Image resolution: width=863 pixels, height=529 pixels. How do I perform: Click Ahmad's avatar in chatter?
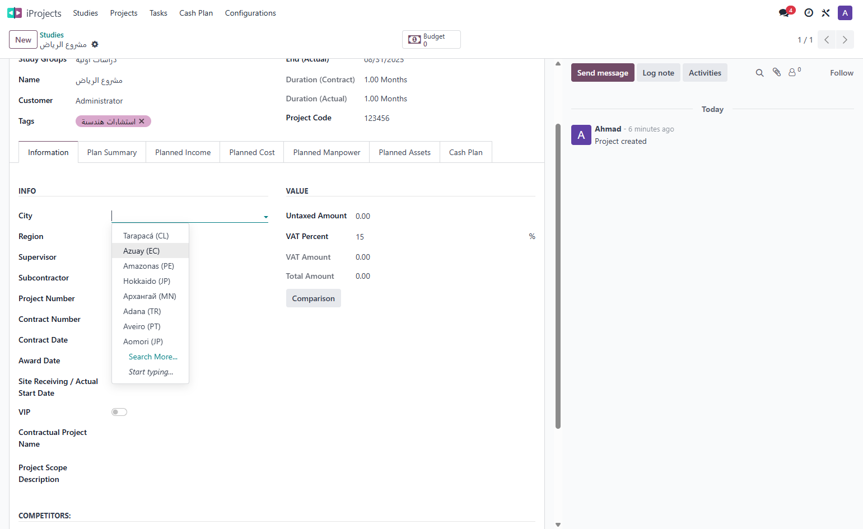pyautogui.click(x=581, y=135)
